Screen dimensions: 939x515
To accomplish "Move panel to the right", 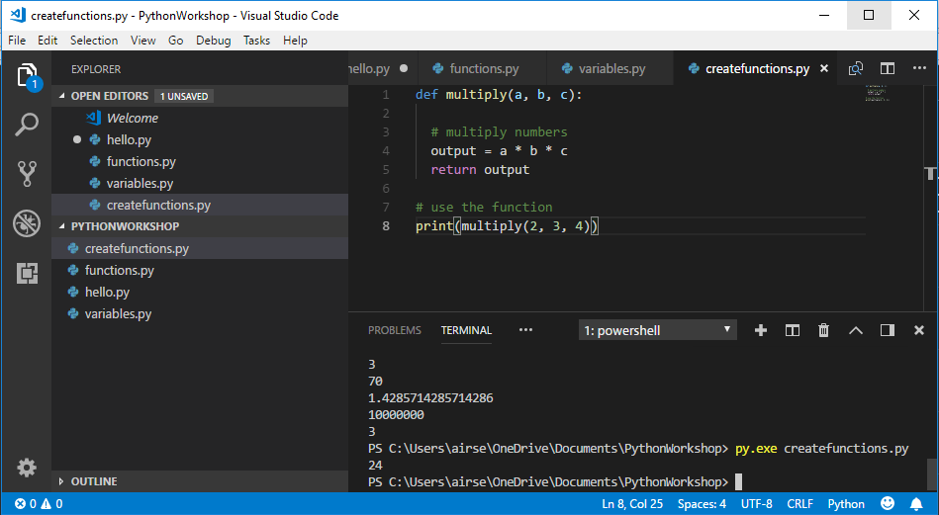I will (x=888, y=330).
